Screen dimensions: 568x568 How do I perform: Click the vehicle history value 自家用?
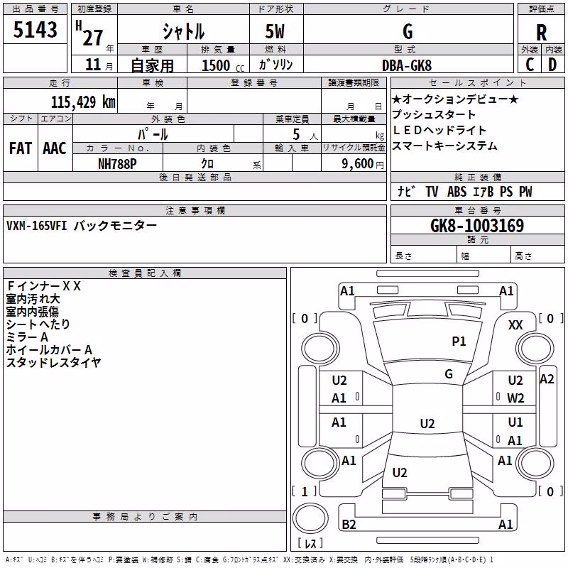(x=152, y=65)
